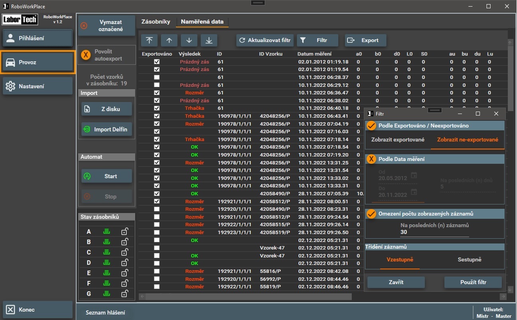This screenshot has height=320, width=517.
Task: Open lock icon for magazine D
Action: coord(125,263)
